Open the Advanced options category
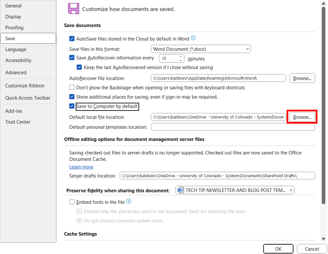328x254 pixels. [x=16, y=73]
